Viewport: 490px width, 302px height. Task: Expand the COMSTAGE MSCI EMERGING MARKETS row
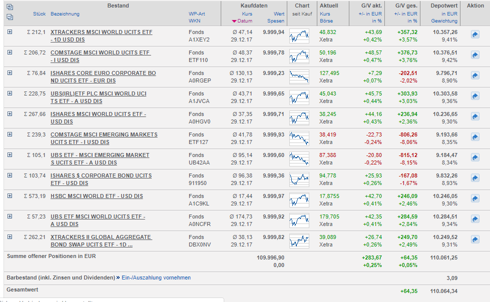coord(10,134)
